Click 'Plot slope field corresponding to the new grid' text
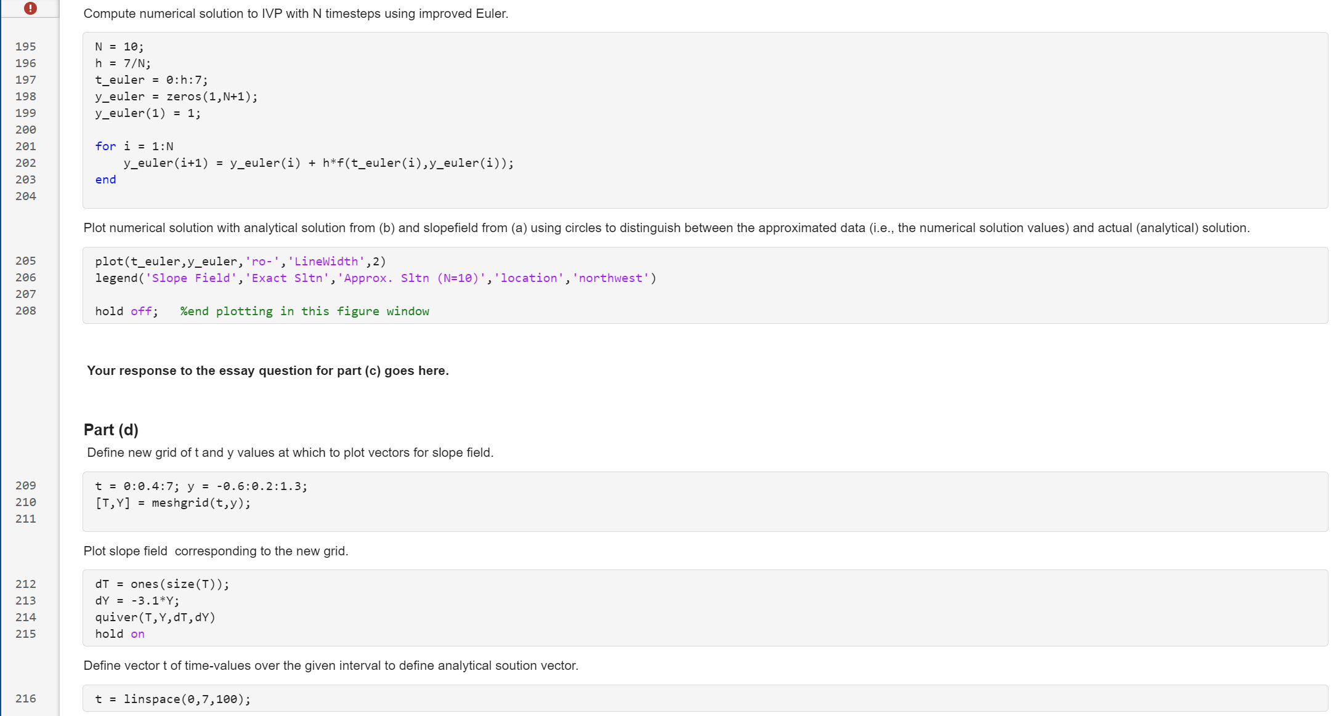This screenshot has width=1331, height=716. pyautogui.click(x=216, y=551)
